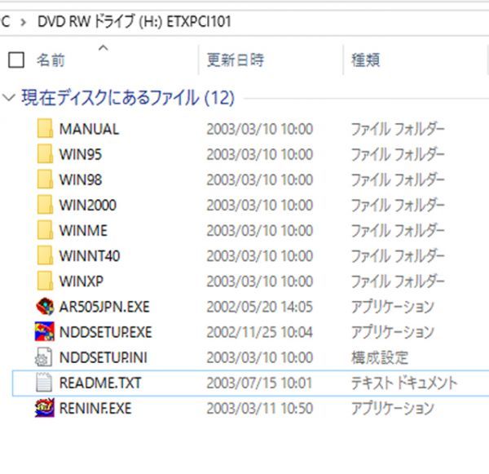
Task: Click the NDDSETUP.EXE application icon
Action: pyautogui.click(x=45, y=331)
